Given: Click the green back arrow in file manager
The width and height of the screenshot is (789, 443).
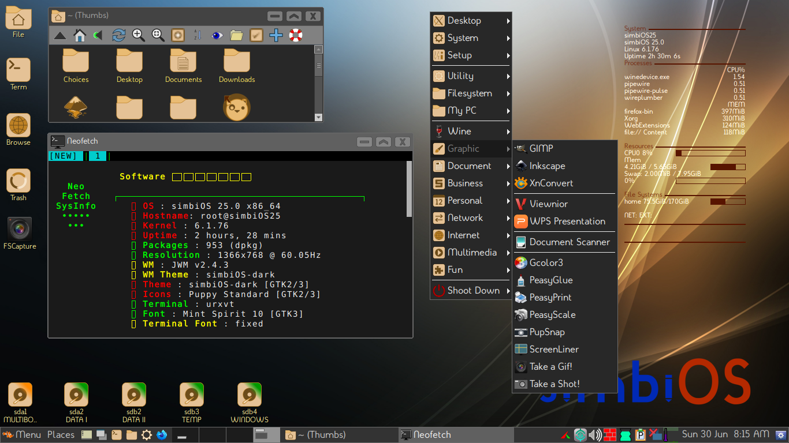Looking at the screenshot, I should pyautogui.click(x=98, y=36).
